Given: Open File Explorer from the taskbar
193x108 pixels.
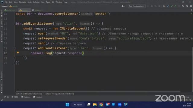Looking at the screenshot, I should point(95,105).
